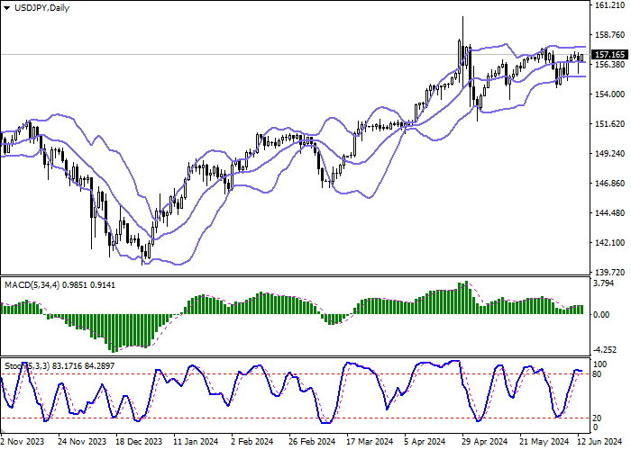Click the 26 Feb 2024 date label

coord(312,442)
